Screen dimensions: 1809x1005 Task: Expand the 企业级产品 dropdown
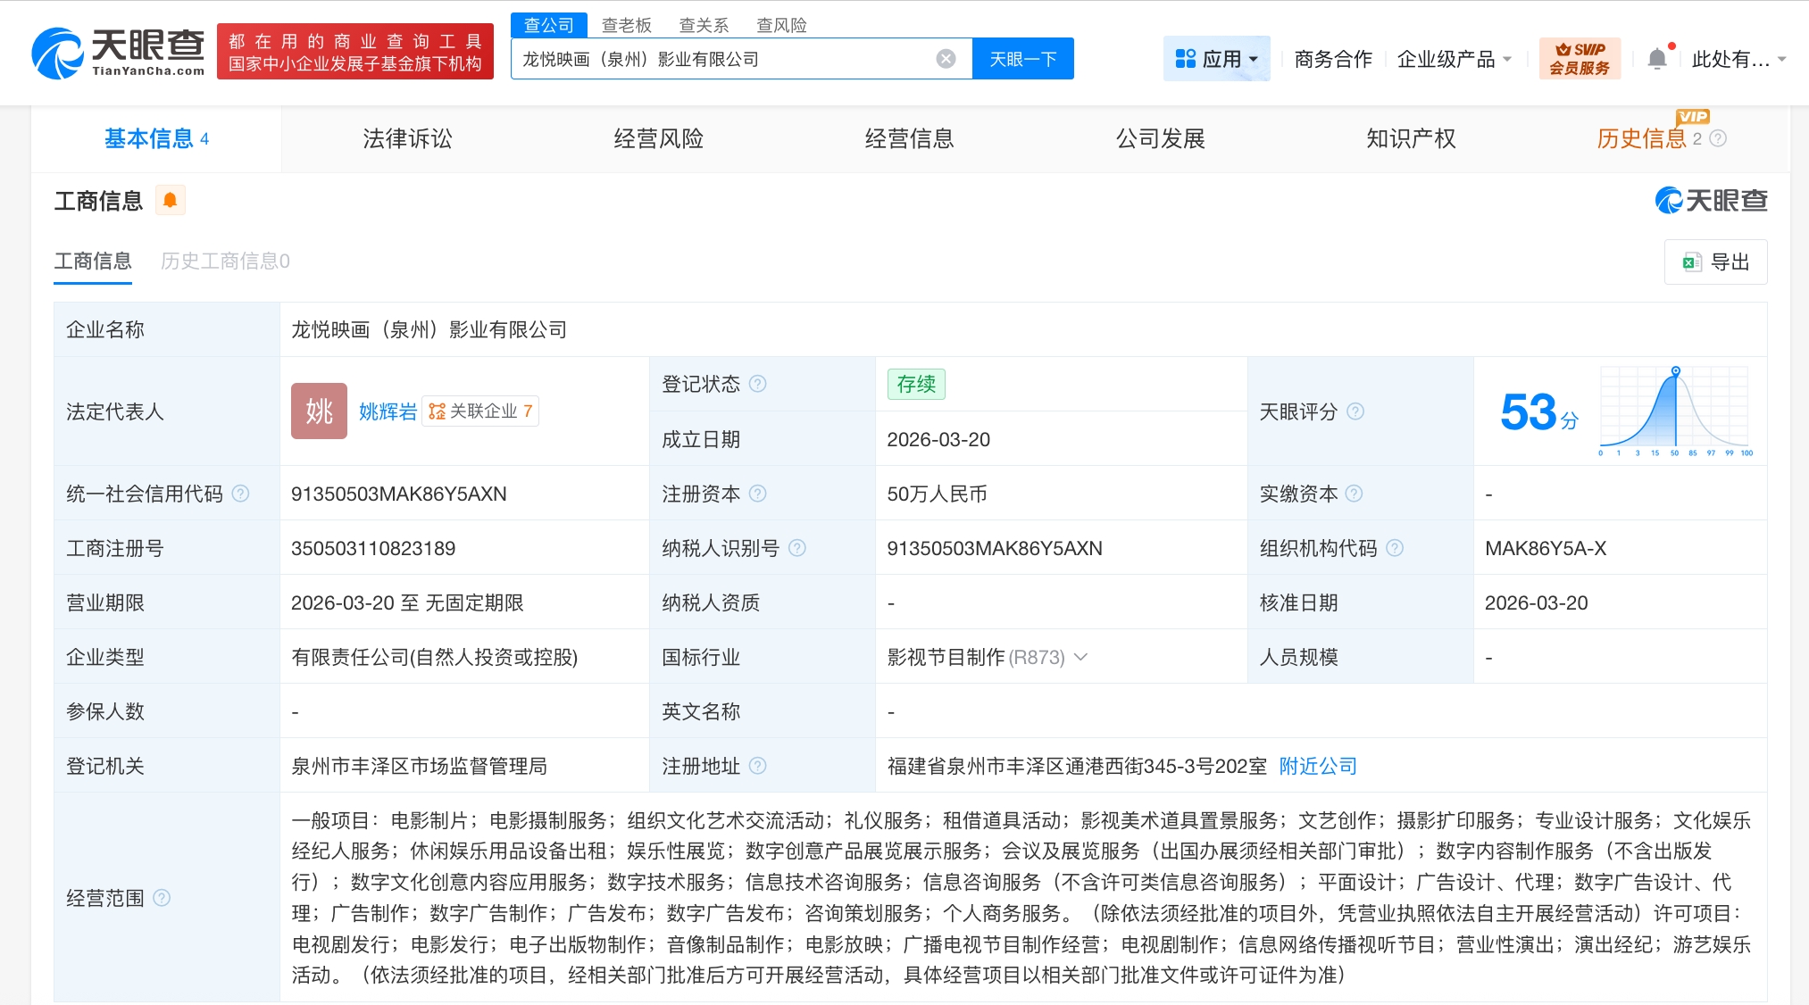[1509, 59]
